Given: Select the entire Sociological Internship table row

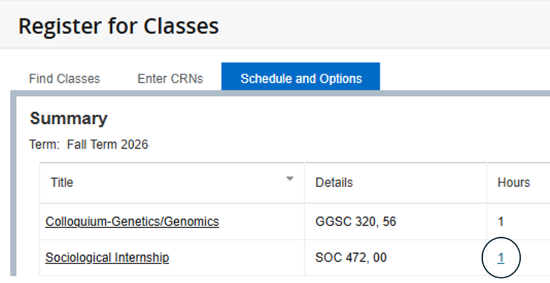Looking at the screenshot, I should 295,258.
